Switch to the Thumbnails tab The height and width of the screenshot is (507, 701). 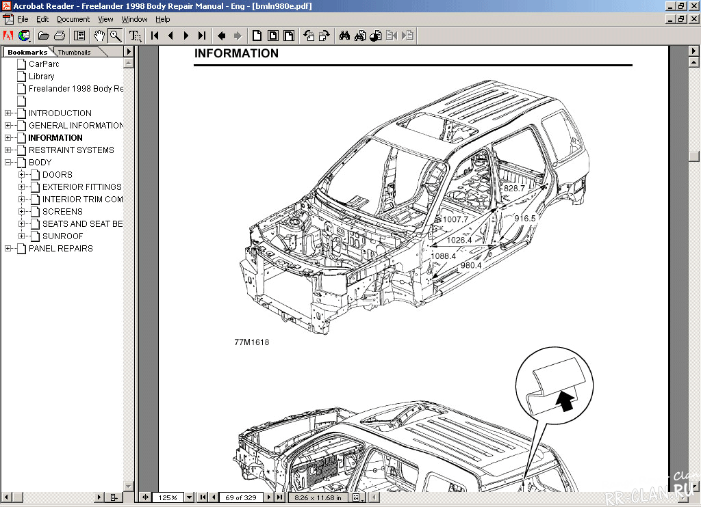[x=74, y=52]
